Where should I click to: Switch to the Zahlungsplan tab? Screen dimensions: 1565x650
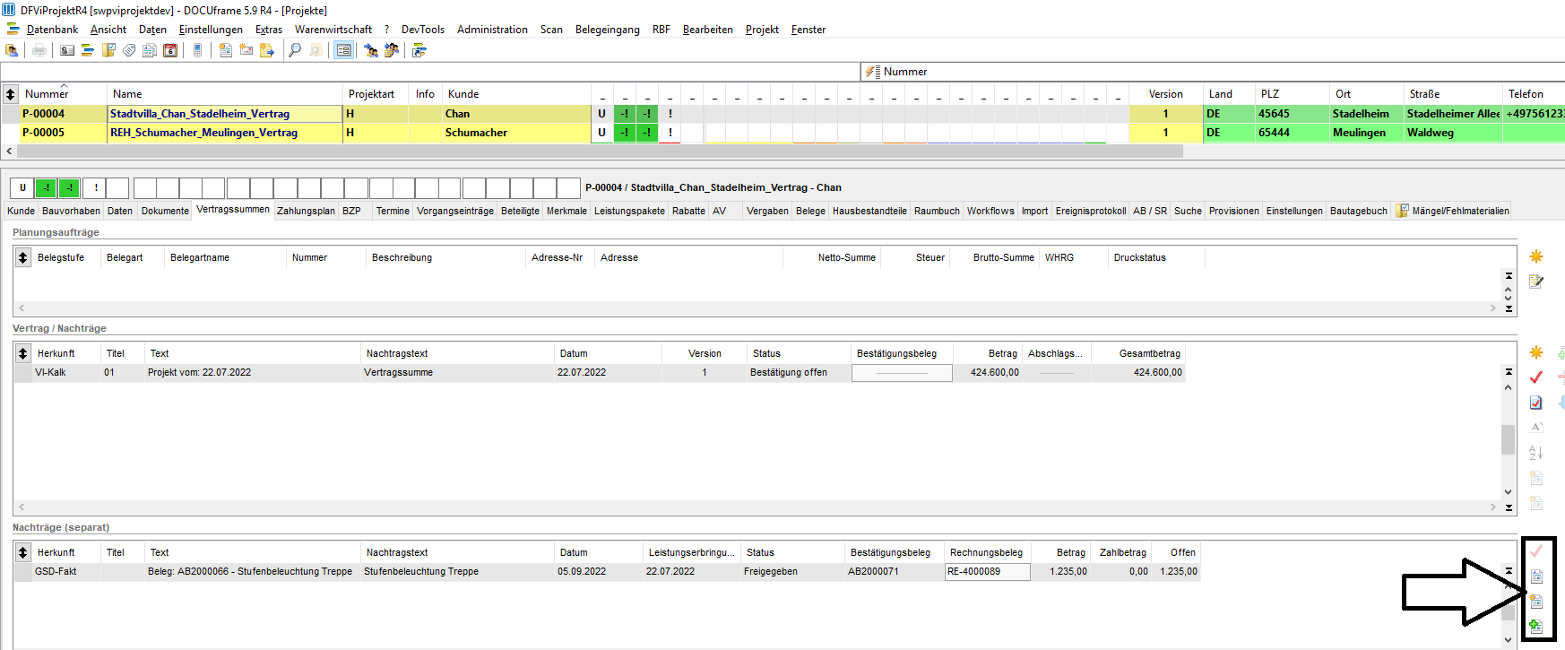click(x=306, y=211)
